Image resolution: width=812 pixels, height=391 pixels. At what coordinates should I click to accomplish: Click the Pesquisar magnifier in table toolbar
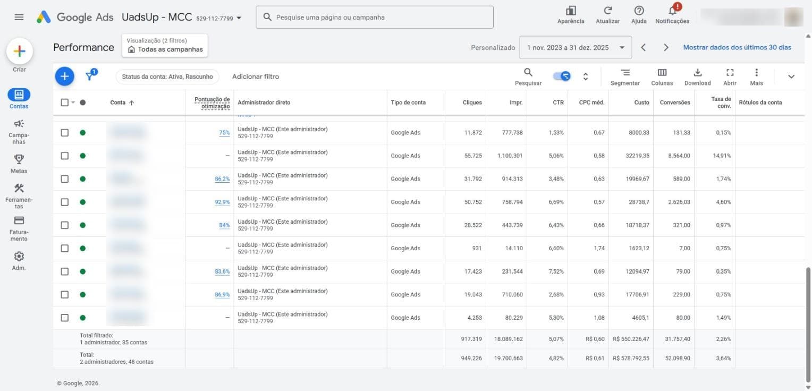[528, 73]
